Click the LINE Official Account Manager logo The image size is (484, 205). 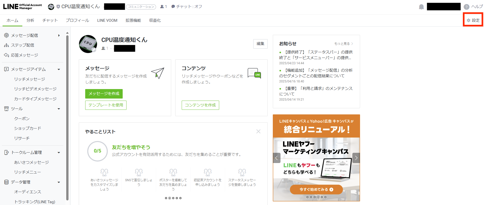click(x=23, y=6)
